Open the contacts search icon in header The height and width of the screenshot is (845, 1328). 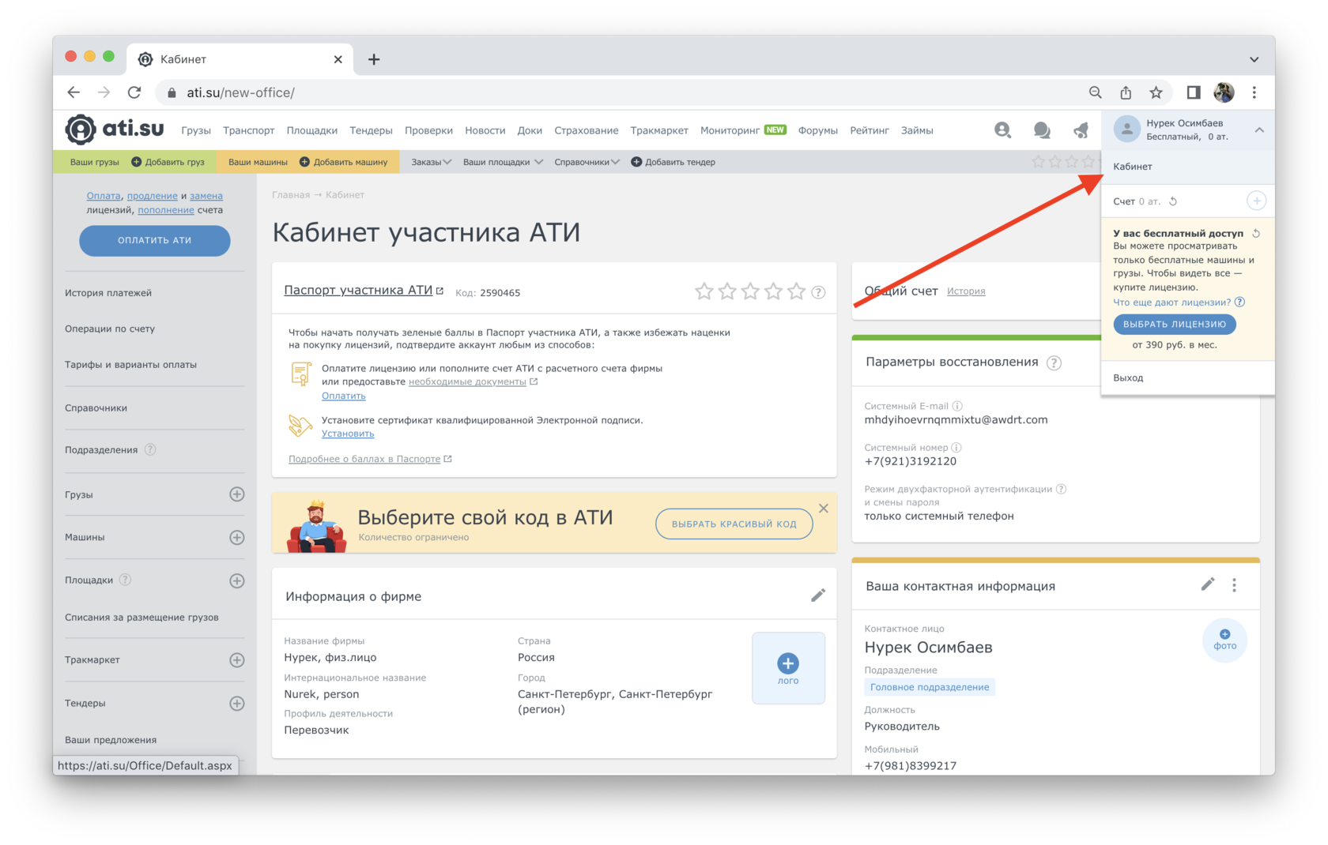pos(1002,130)
